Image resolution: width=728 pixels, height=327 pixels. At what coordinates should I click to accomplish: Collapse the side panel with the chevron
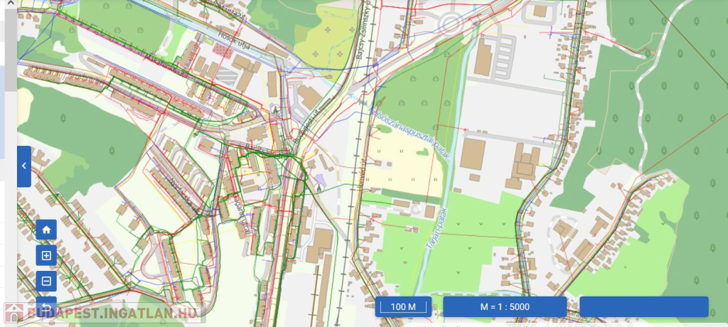tap(24, 166)
